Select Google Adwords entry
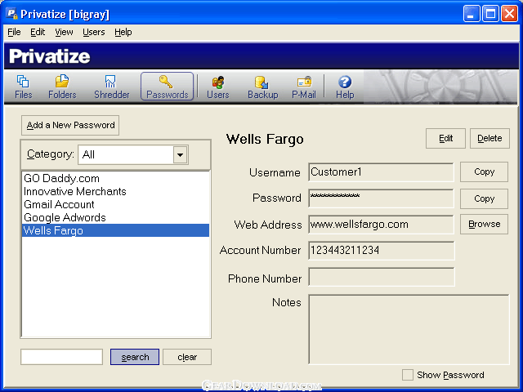This screenshot has height=392, width=523. [x=115, y=217]
